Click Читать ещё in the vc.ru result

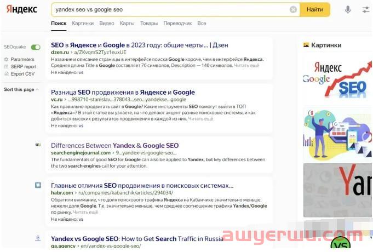coord(200,118)
